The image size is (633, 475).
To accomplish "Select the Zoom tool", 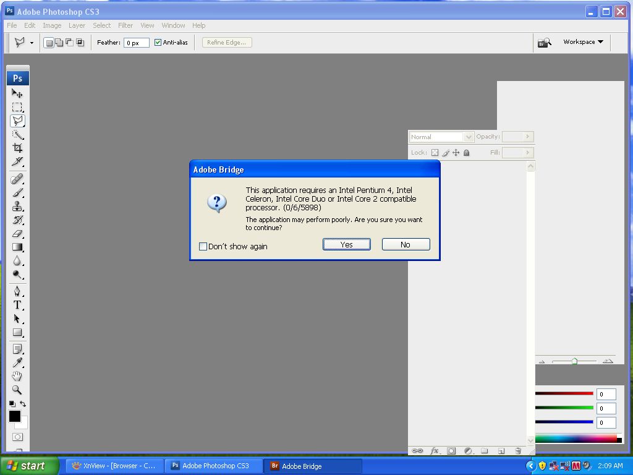I will 17,390.
